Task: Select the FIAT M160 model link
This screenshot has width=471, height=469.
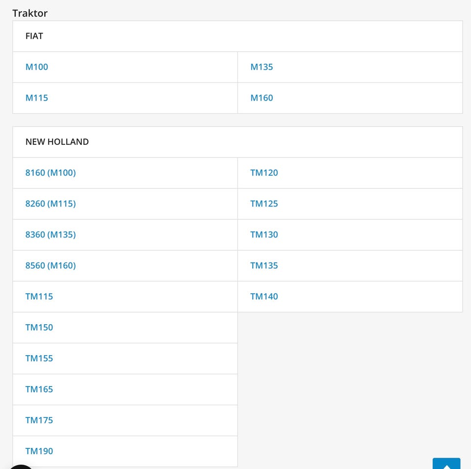Action: [x=262, y=98]
